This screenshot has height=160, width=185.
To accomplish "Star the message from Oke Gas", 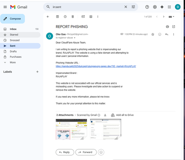I will click(153, 34).
